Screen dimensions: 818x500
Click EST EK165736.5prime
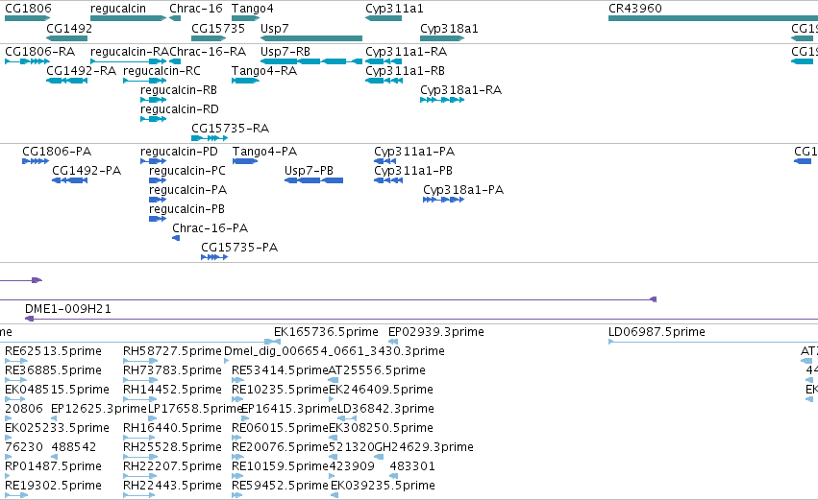(x=326, y=332)
